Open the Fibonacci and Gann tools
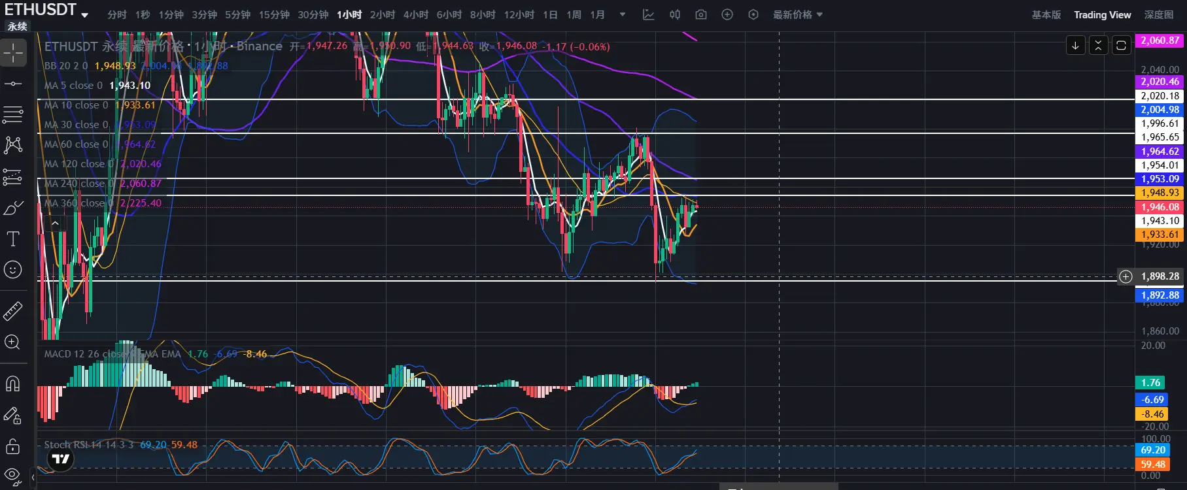Image resolution: width=1187 pixels, height=490 pixels. click(x=13, y=115)
